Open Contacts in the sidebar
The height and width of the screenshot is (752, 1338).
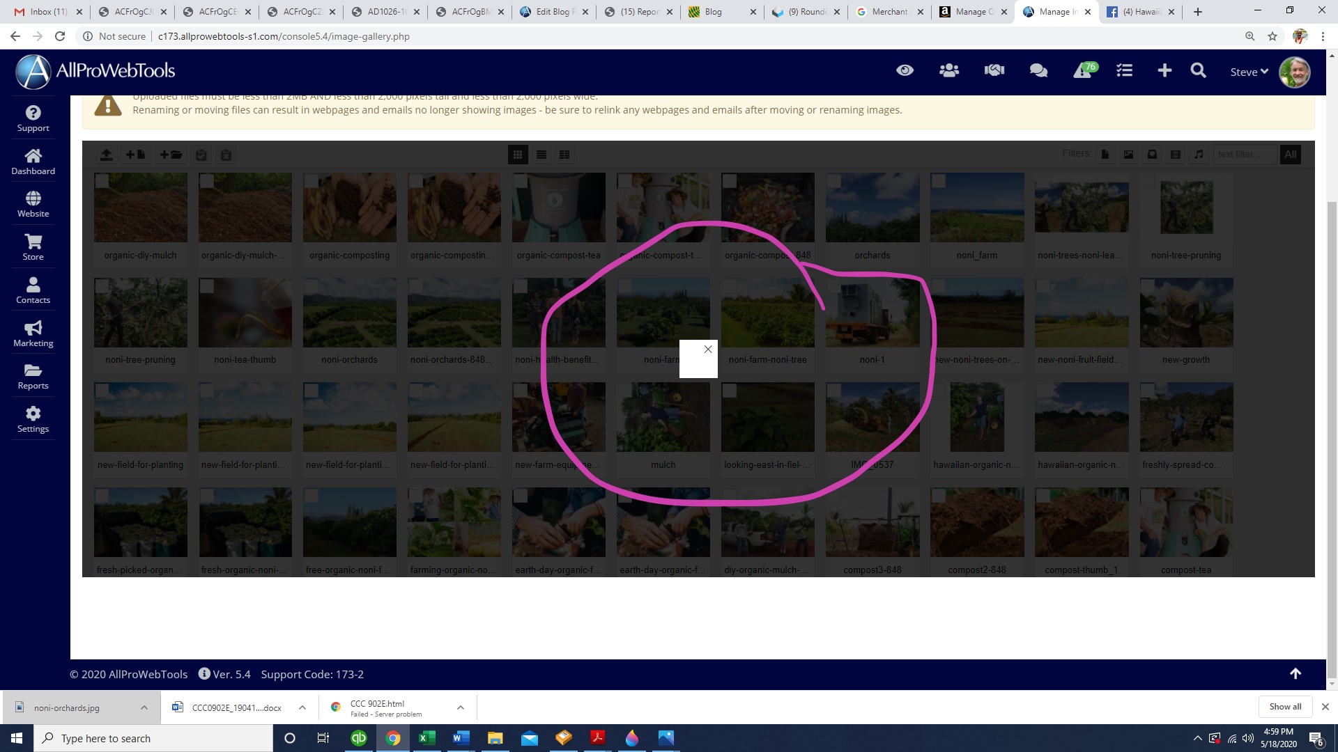click(x=33, y=290)
